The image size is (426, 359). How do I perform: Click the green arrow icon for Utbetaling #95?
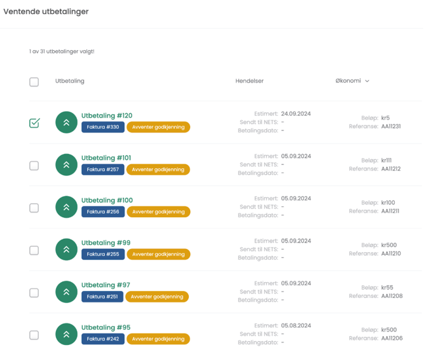[66, 334]
